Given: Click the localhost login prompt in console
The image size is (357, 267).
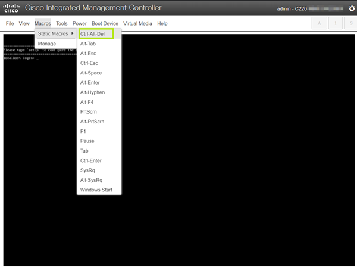Looking at the screenshot, I should pos(21,58).
